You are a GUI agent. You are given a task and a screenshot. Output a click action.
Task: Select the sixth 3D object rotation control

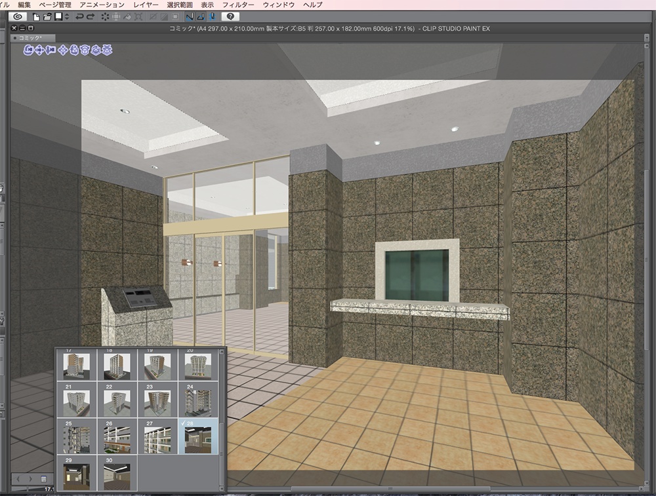pyautogui.click(x=85, y=50)
